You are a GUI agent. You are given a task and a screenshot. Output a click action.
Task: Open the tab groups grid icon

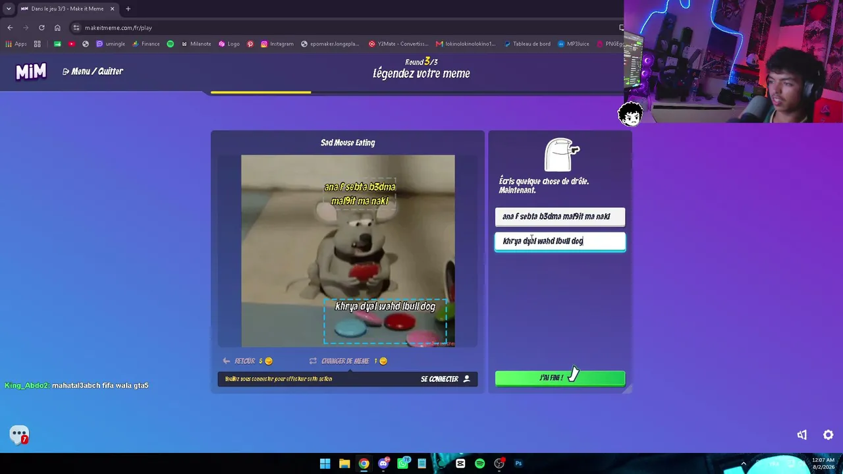pyautogui.click(x=38, y=44)
